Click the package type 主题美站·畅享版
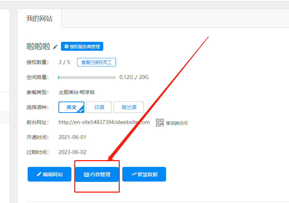 coord(77,92)
